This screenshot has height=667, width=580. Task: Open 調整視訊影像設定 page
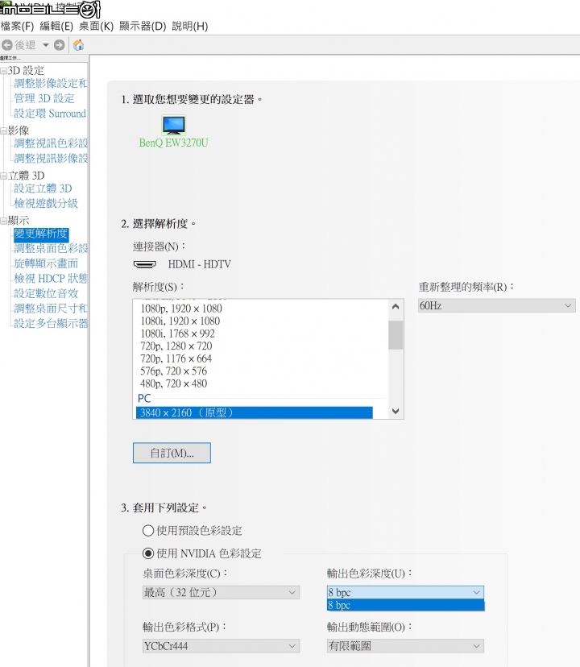tap(51, 158)
